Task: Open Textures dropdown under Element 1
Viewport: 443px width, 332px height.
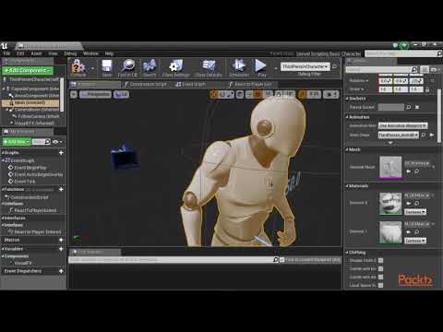Action: point(415,241)
